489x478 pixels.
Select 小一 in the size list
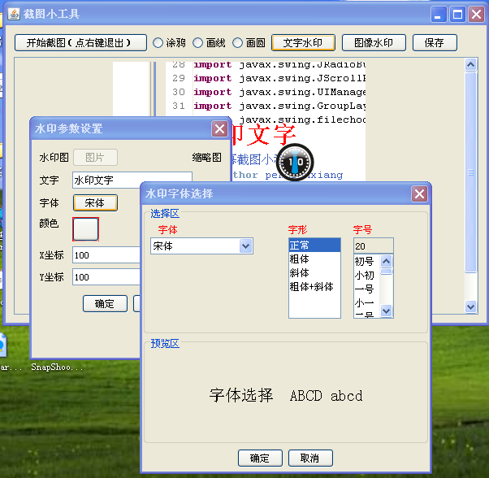pos(367,302)
